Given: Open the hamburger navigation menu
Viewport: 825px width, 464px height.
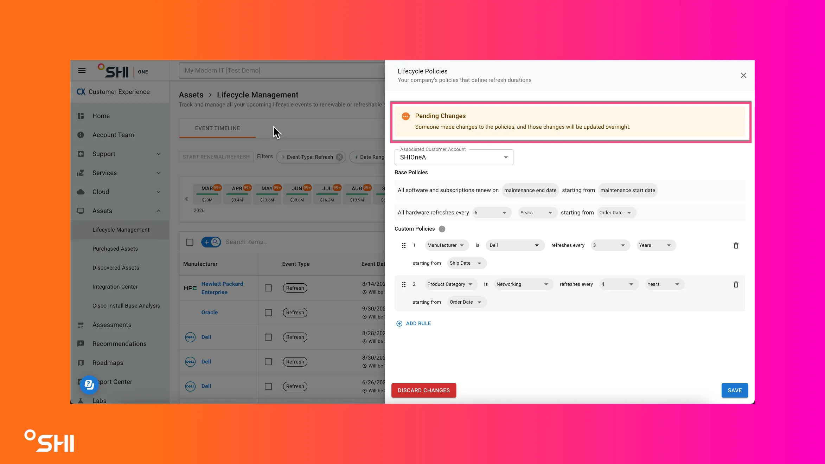Looking at the screenshot, I should (82, 70).
